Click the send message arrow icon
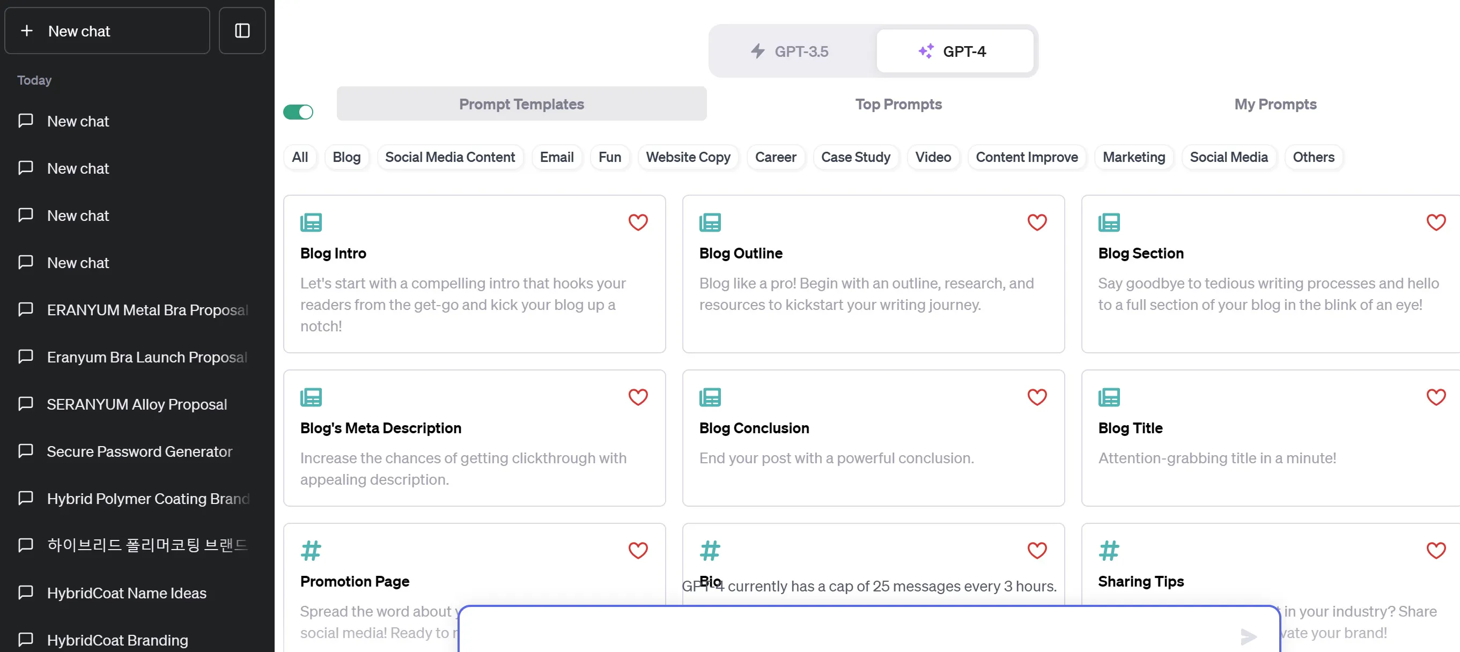 pos(1248,636)
